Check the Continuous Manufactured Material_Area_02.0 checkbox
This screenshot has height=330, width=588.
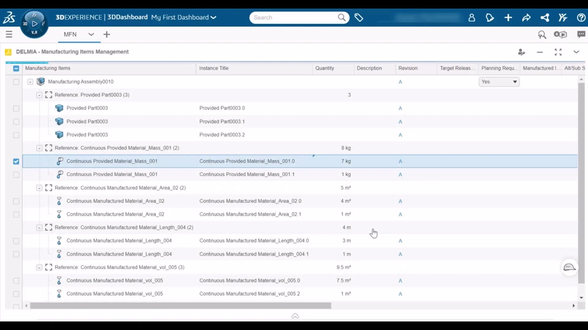[16, 201]
